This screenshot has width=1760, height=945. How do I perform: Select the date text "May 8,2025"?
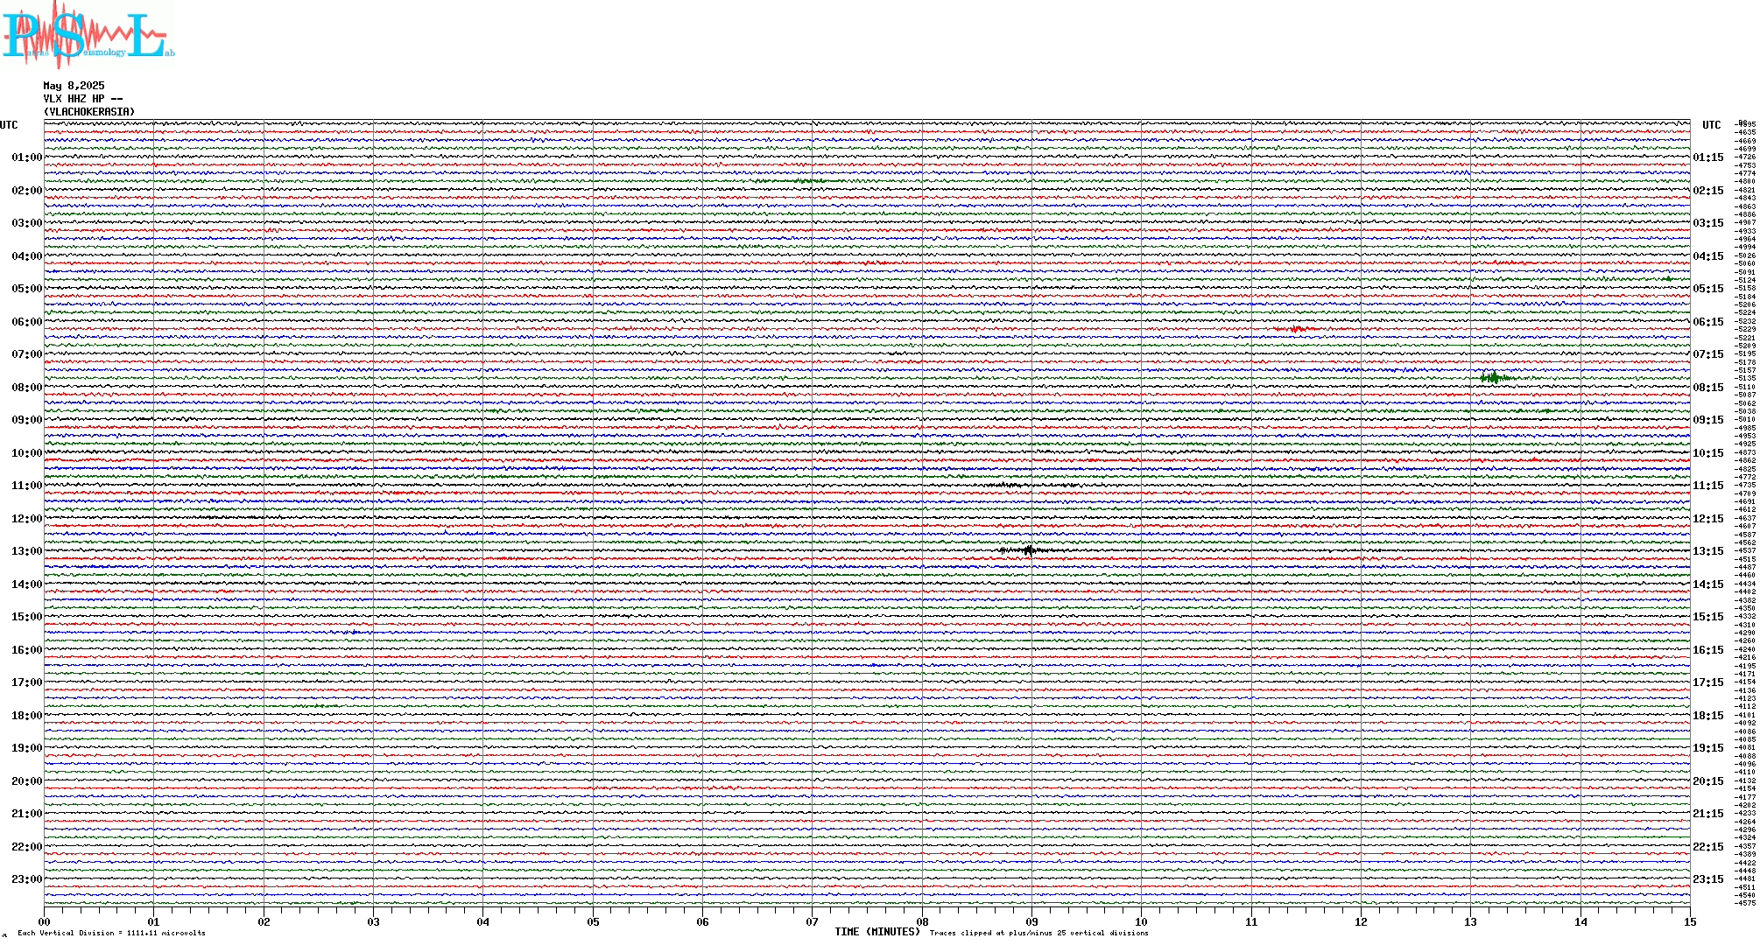click(x=74, y=86)
